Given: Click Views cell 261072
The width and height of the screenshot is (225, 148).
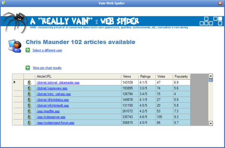Looking at the screenshot, I should pyautogui.click(x=130, y=111).
